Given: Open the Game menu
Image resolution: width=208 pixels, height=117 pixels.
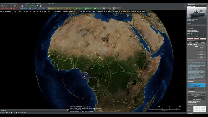Looking at the screenshot, I should [x=9, y=4].
